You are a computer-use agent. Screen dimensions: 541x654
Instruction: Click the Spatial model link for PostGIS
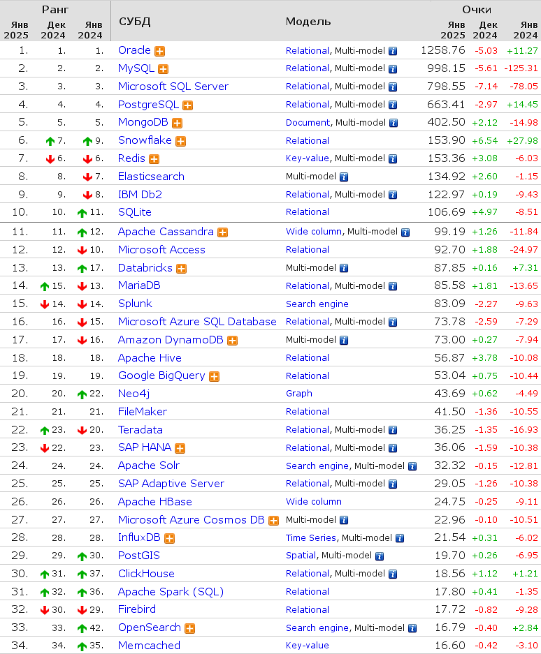301,556
